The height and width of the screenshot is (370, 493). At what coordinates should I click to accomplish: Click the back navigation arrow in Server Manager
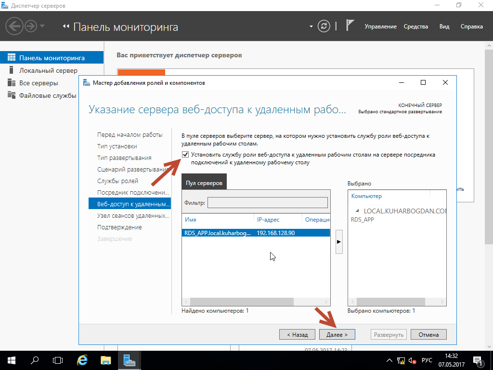(14, 26)
